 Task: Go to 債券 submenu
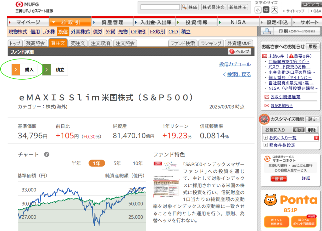[97, 32]
